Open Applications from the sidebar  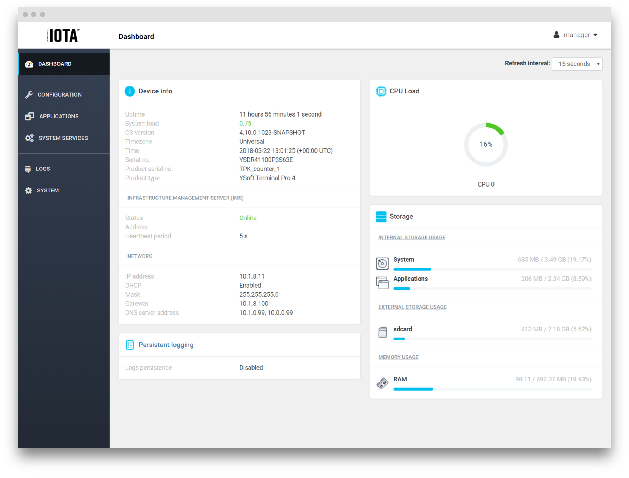tap(59, 117)
